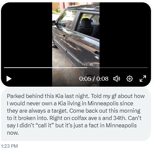This screenshot has width=153, height=150.
Task: Click the 1:23 PM message timestamp
Action: [9, 146]
